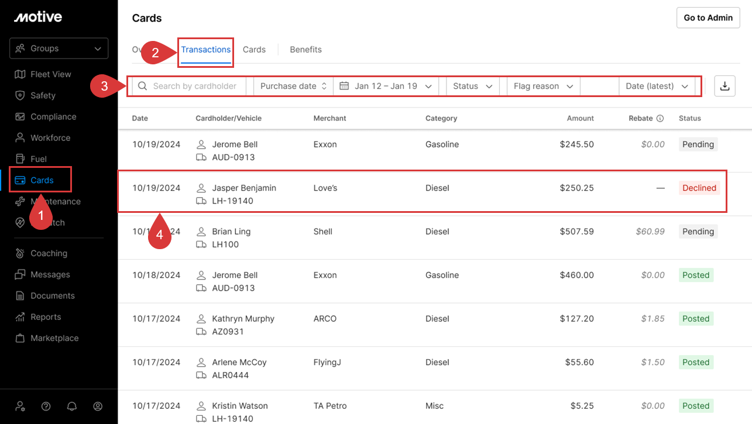The width and height of the screenshot is (752, 424).
Task: Open Fleet View map icon in sidebar
Action: 20,74
